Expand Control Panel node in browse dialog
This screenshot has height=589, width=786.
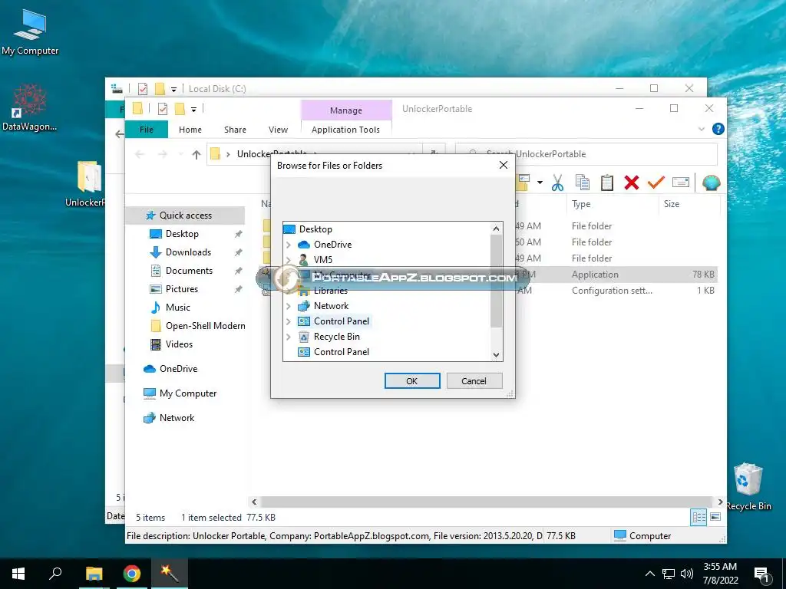[x=289, y=321]
